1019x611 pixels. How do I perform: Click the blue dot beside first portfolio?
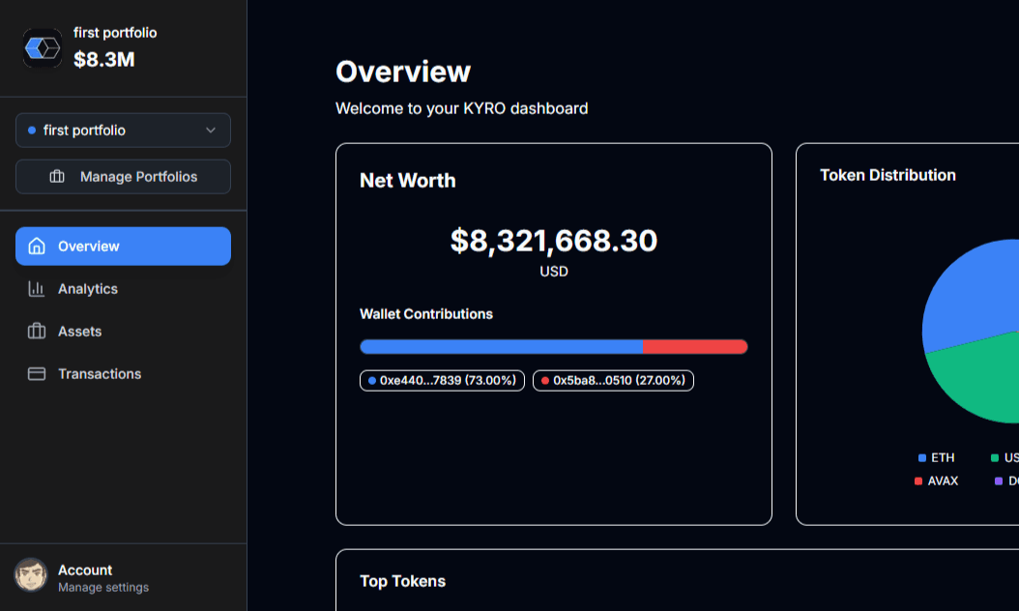click(32, 131)
